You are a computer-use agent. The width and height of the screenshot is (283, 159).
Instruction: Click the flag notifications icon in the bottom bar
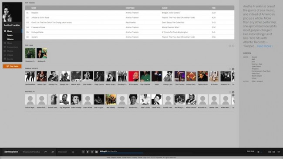point(46,152)
